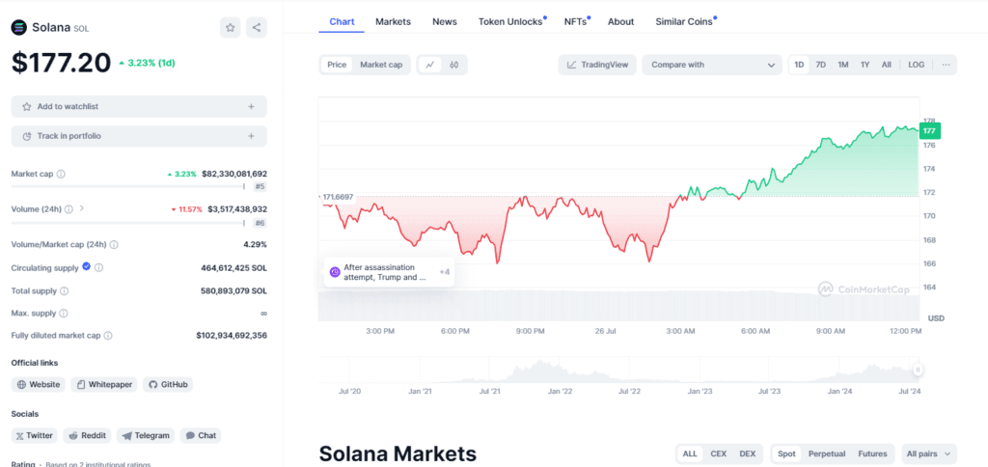The height and width of the screenshot is (467, 988).
Task: Click the 177 current price label on chart
Action: 929,131
